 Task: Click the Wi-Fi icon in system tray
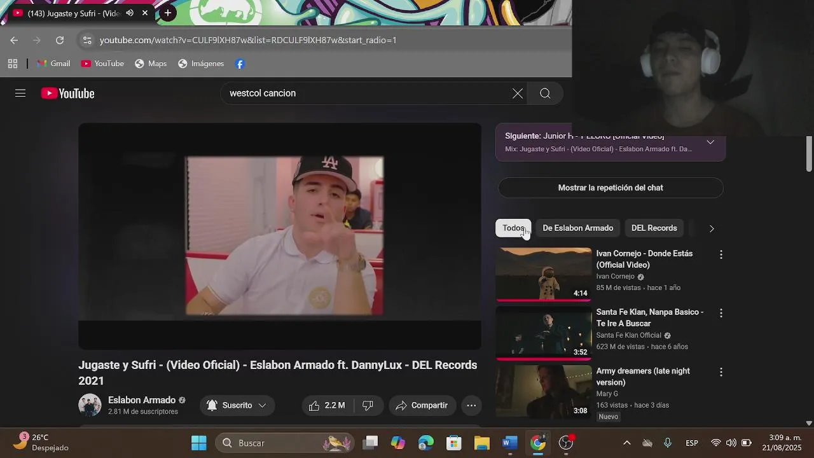coord(715,443)
